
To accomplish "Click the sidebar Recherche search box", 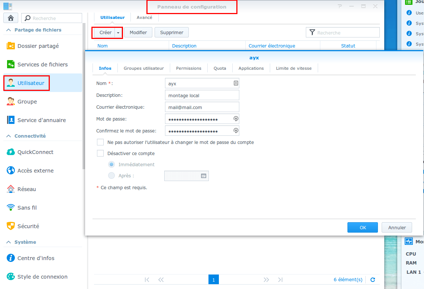I will [x=52, y=18].
